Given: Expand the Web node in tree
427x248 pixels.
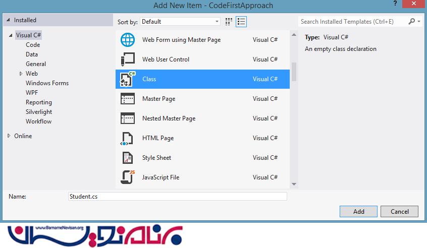Looking at the screenshot, I should coord(21,74).
